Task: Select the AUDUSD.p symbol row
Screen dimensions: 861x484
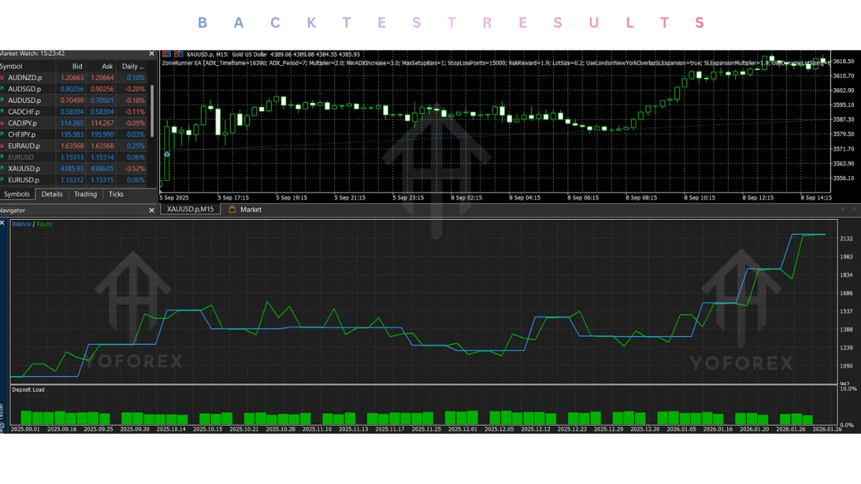Action: 74,100
